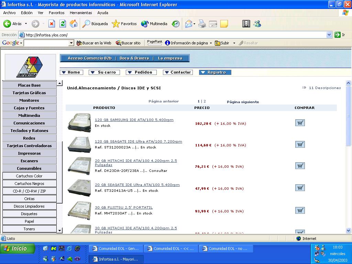
Task: Open back button history dropdown arrow
Action: [x=26, y=24]
